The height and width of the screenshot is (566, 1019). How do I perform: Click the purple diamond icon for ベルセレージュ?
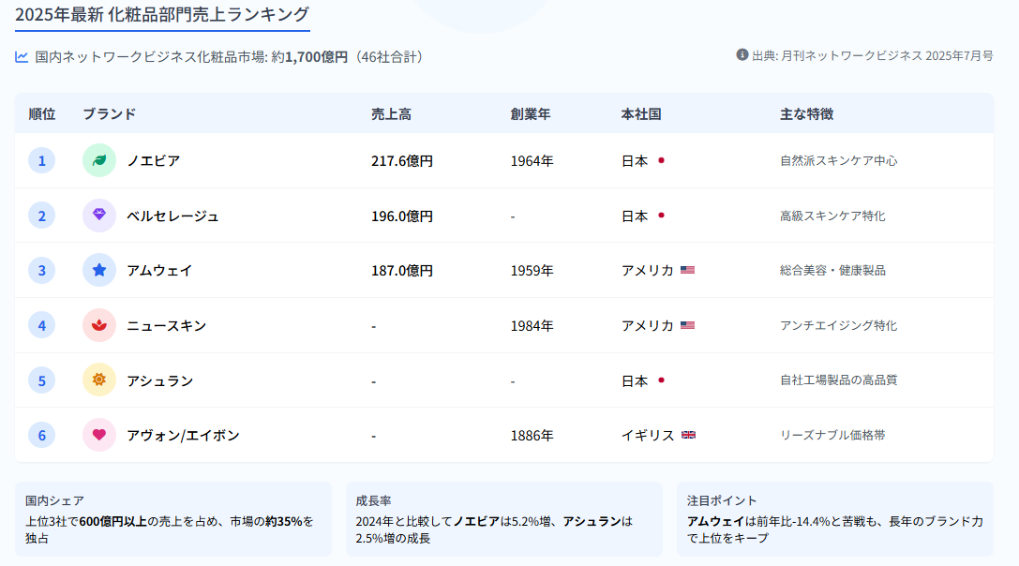point(98,216)
